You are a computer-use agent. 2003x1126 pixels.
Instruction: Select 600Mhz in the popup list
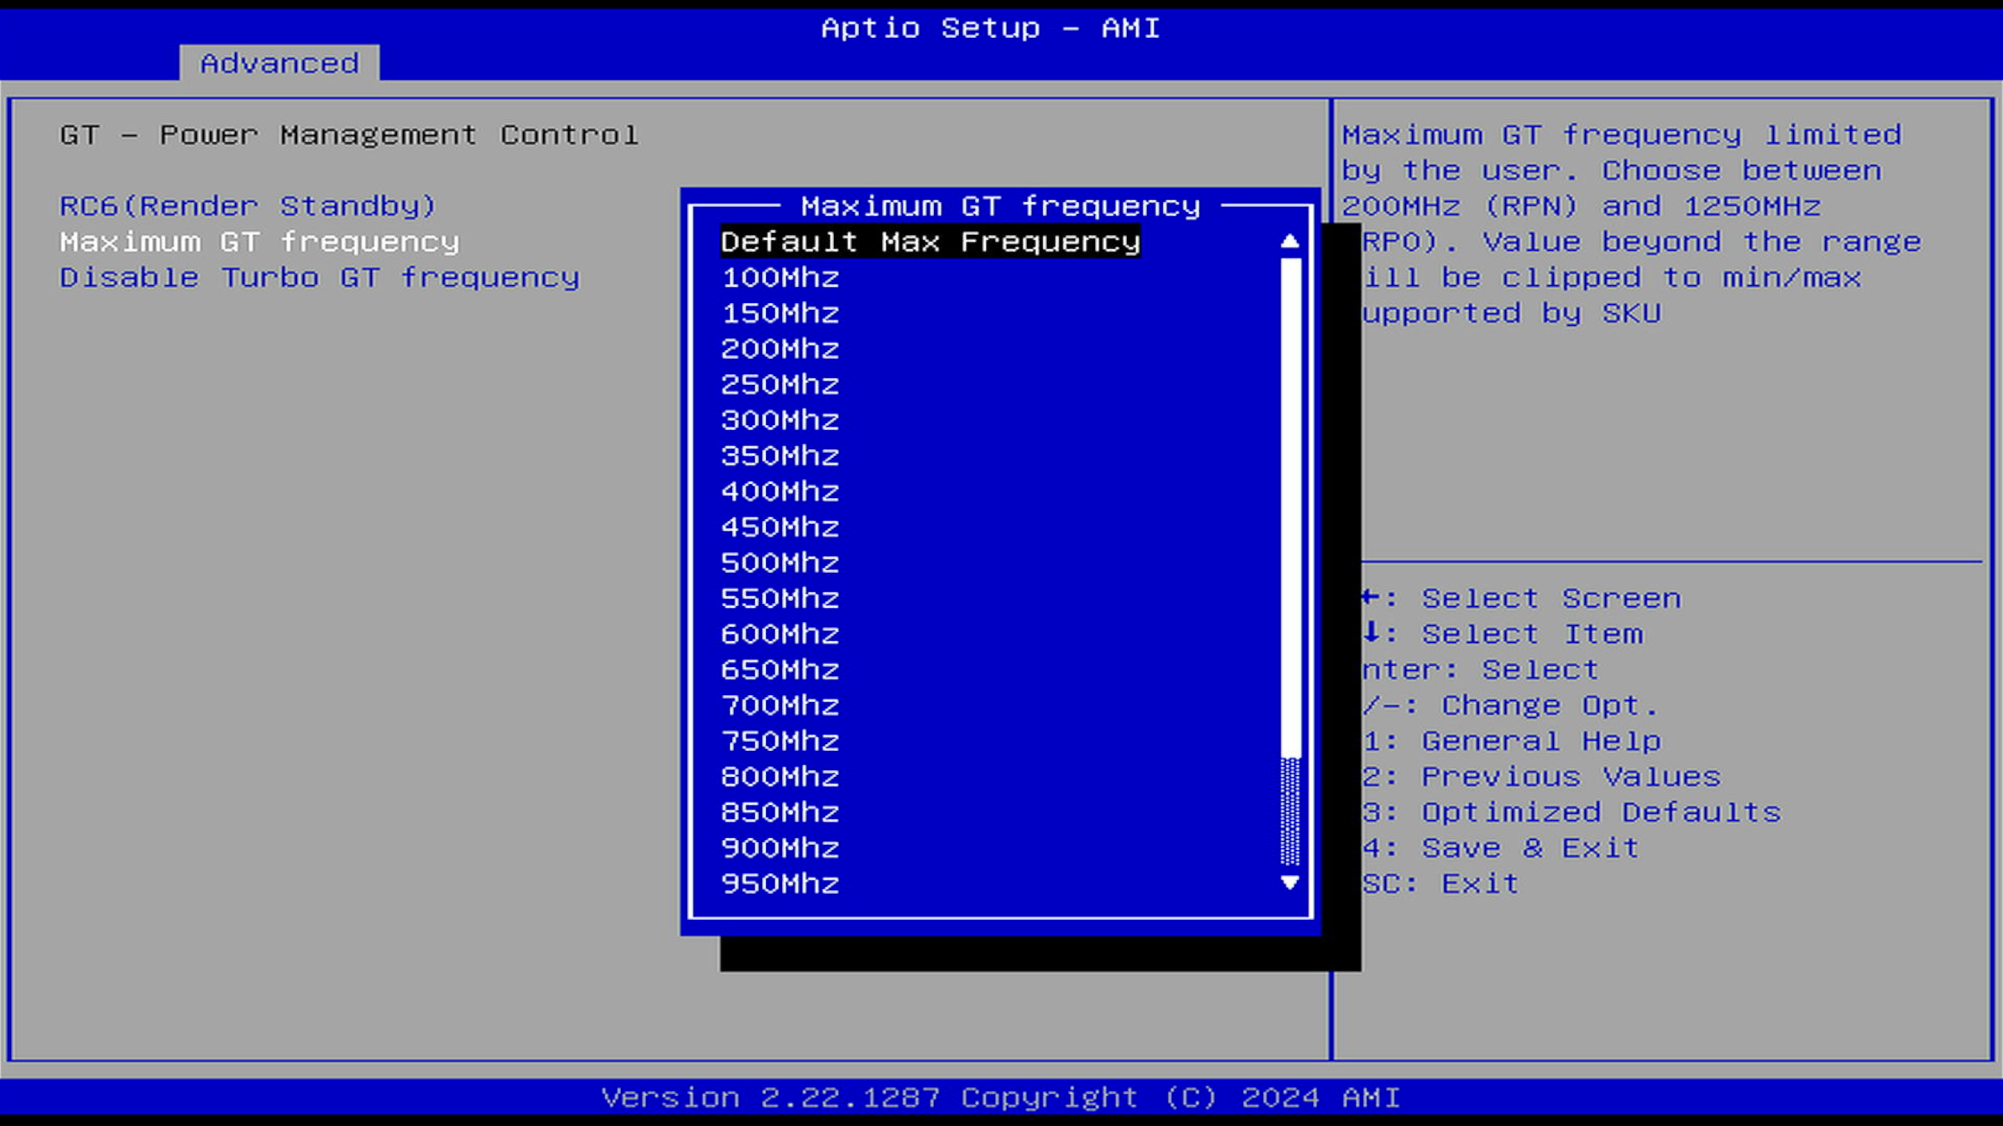(x=780, y=634)
